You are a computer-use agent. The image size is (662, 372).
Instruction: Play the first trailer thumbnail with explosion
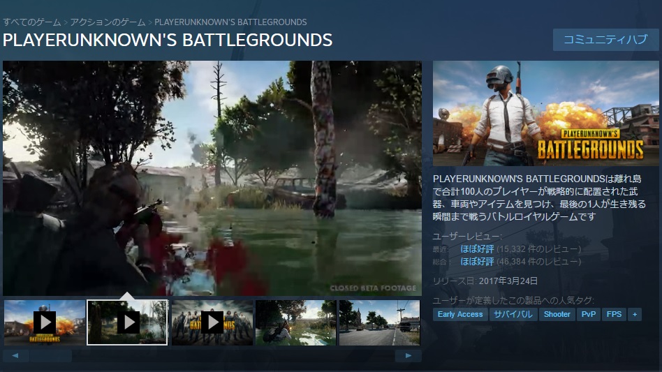[44, 322]
